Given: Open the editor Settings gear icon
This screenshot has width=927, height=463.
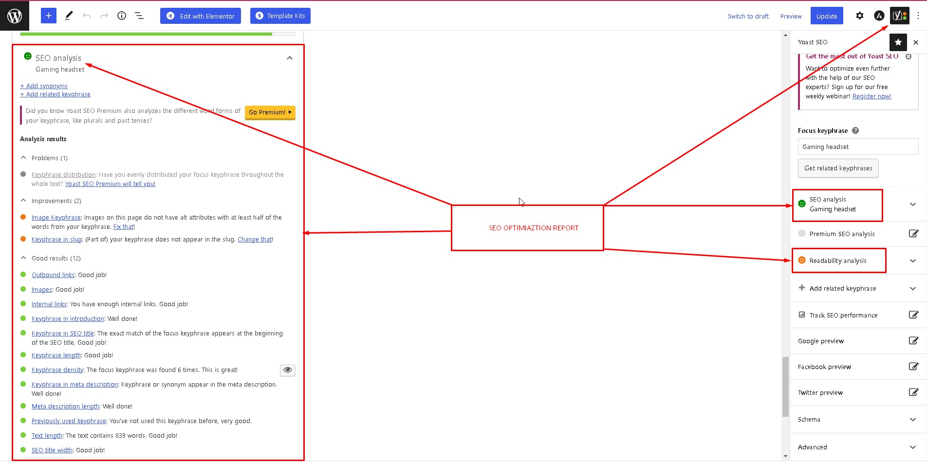Looking at the screenshot, I should point(859,15).
